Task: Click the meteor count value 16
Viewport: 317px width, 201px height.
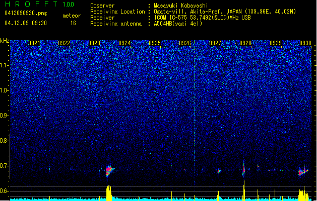Action: (73, 23)
